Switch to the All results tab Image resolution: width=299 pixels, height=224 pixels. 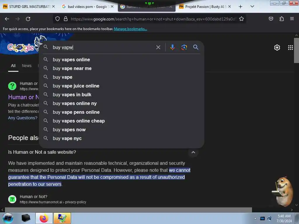13,66
